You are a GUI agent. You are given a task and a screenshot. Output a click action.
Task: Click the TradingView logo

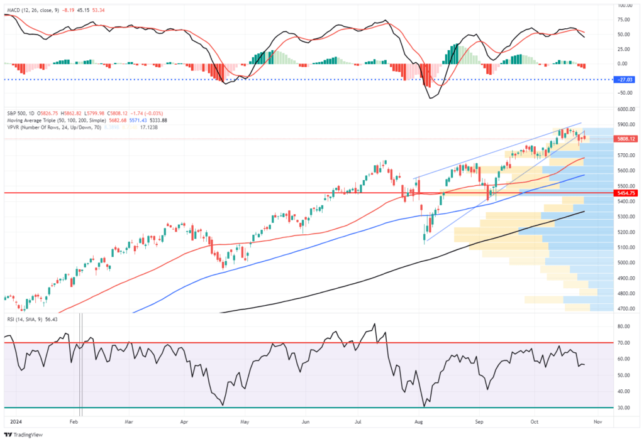pyautogui.click(x=25, y=434)
